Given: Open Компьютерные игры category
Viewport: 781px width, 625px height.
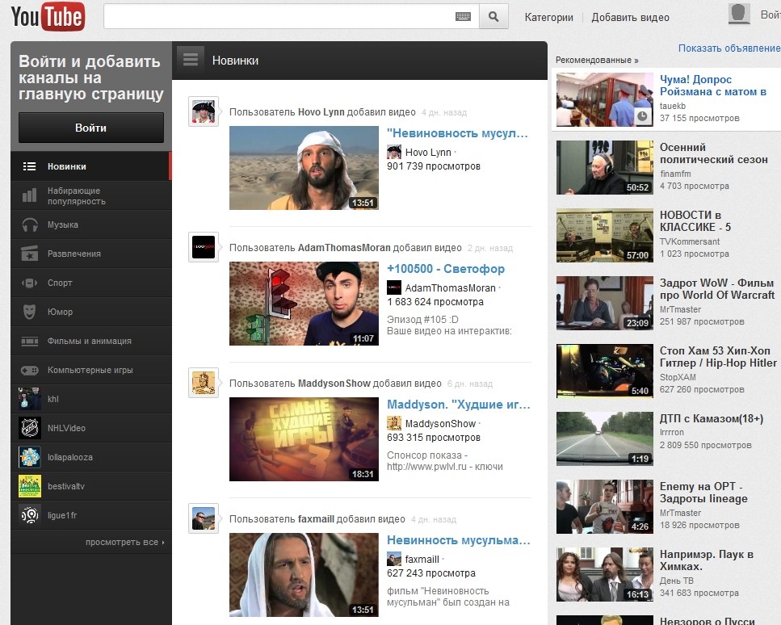Looking at the screenshot, I should pyautogui.click(x=91, y=370).
